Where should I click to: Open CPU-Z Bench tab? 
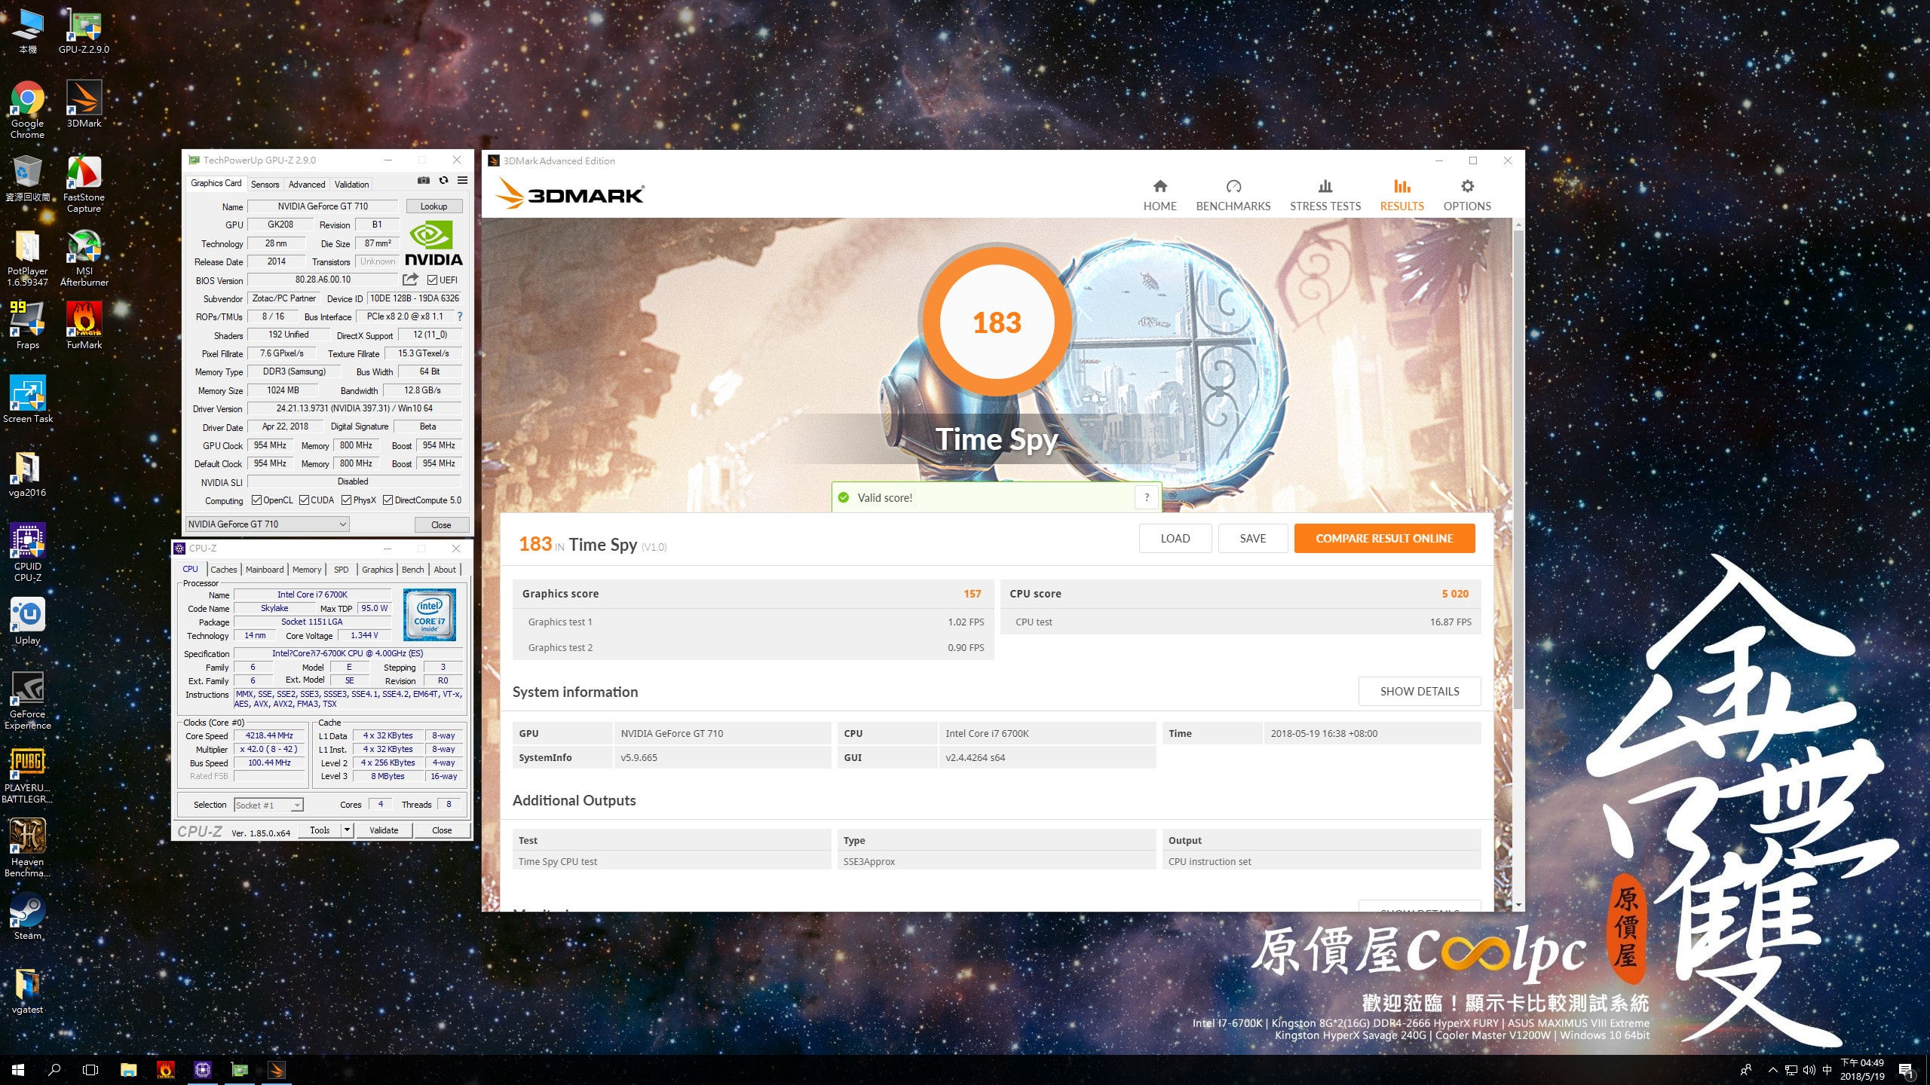point(412,570)
